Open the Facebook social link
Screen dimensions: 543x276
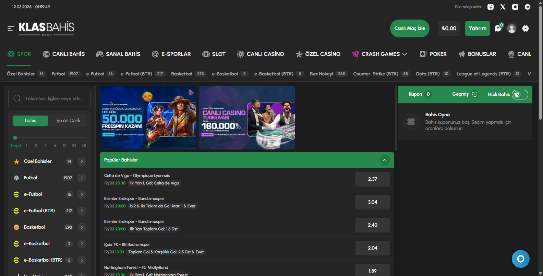(491, 7)
